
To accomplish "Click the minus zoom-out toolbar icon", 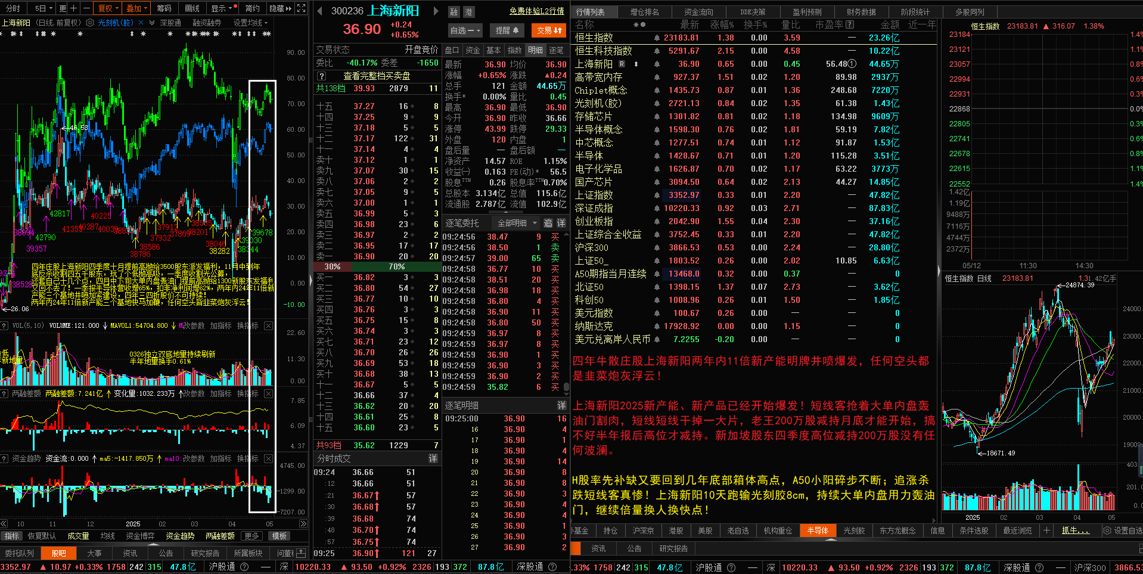I will (86, 8).
